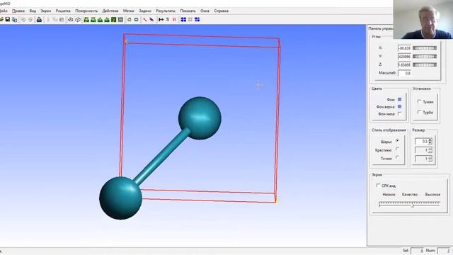The image size is (453, 255).
Task: Click the Фон background color swatch
Action: point(399,99)
